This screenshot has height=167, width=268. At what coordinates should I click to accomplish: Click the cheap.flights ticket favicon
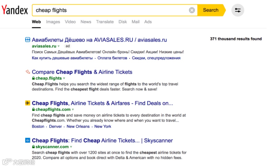pos(27,72)
